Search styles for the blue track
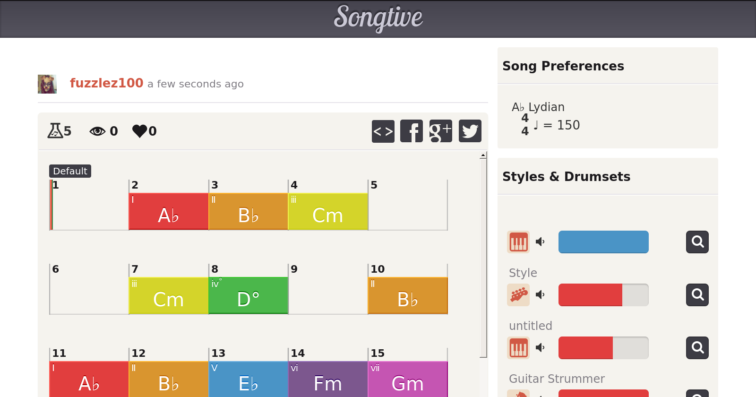 (x=697, y=242)
